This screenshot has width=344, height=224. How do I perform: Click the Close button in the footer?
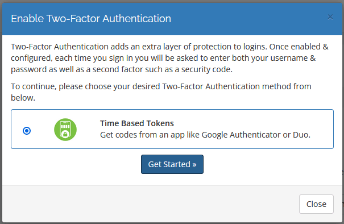pos(316,204)
